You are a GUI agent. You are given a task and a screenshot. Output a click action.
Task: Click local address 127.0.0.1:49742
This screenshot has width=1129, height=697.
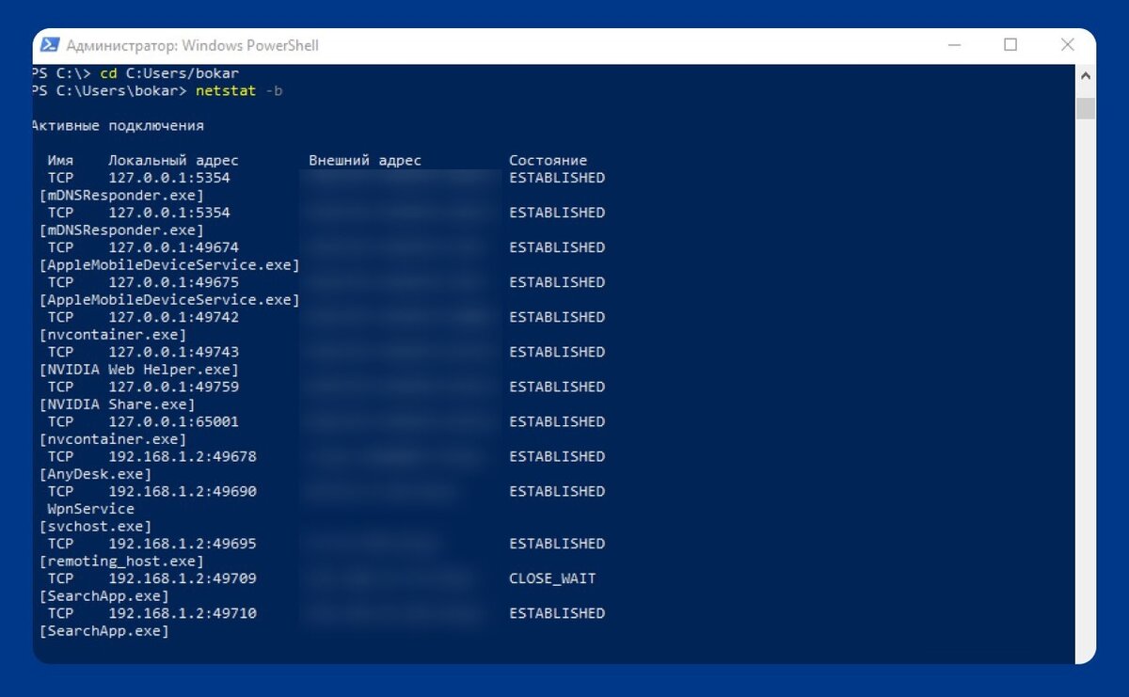tap(173, 317)
